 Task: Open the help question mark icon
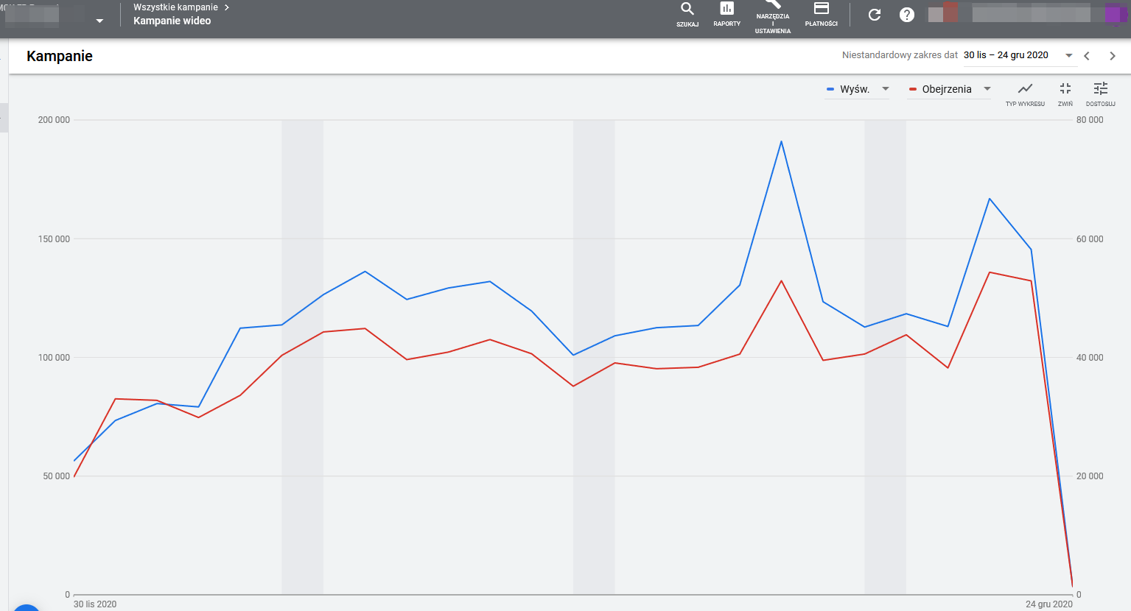tap(907, 15)
